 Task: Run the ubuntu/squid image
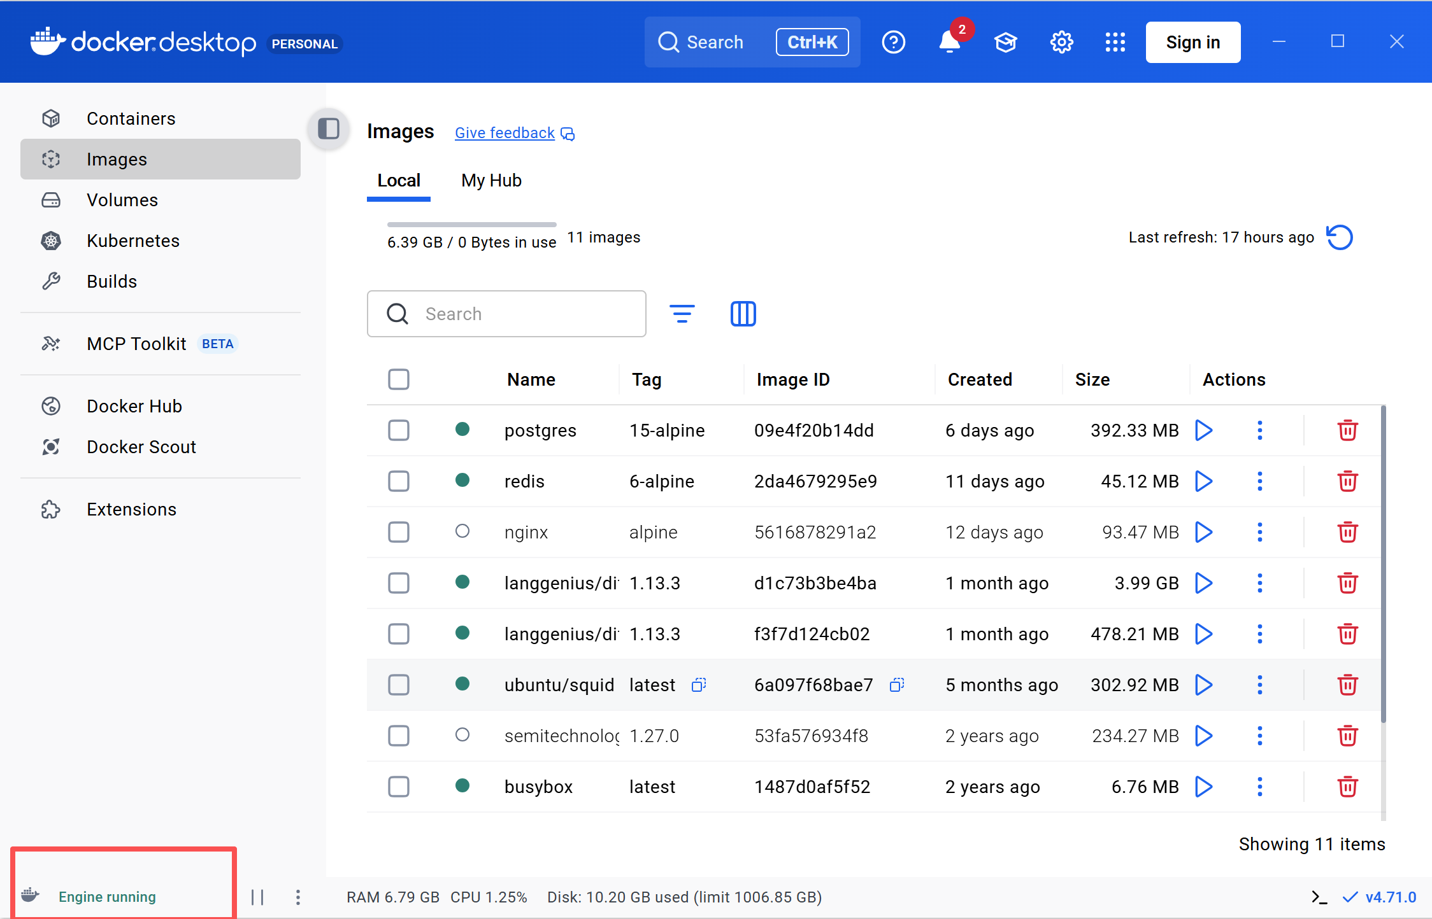pos(1203,685)
